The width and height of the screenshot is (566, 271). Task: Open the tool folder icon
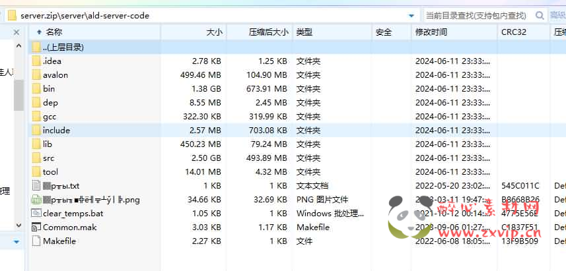click(36, 172)
